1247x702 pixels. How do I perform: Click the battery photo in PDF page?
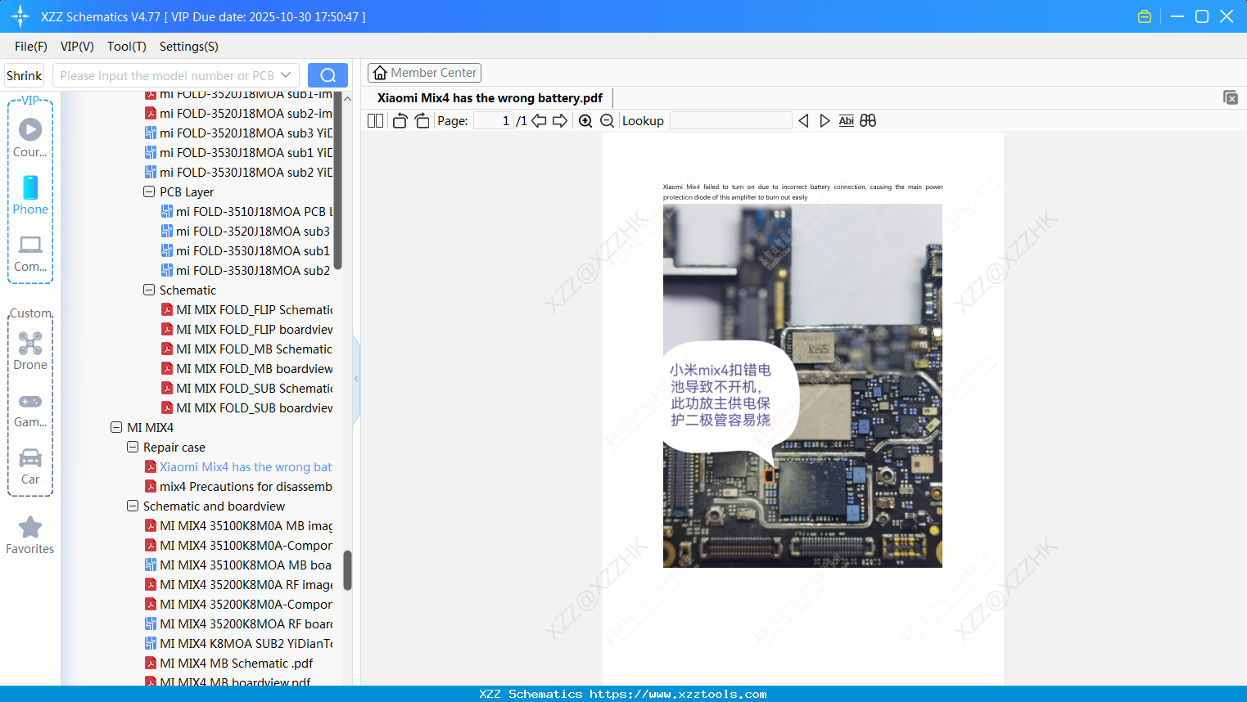click(x=802, y=385)
